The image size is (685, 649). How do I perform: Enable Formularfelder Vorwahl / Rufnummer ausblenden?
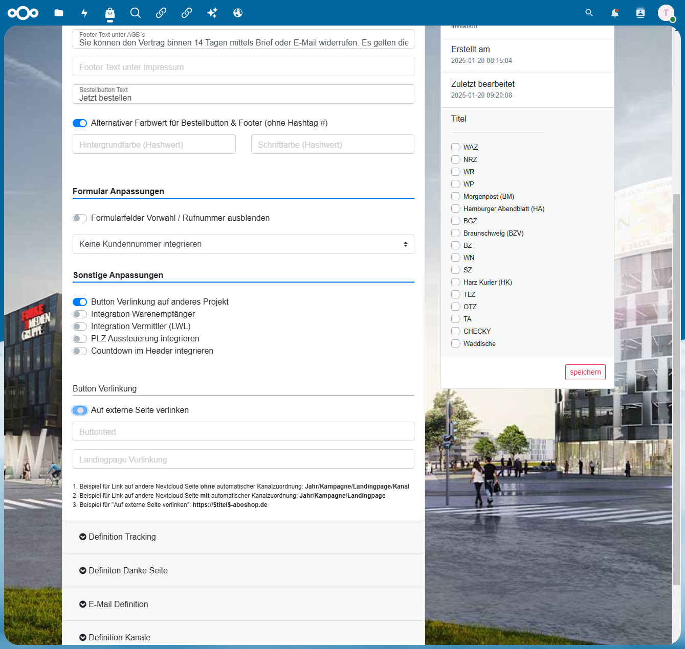[x=80, y=218]
